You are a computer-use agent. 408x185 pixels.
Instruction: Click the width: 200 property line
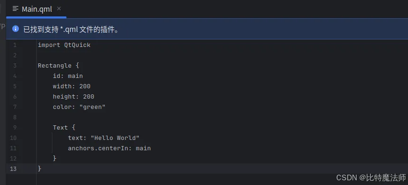72,86
